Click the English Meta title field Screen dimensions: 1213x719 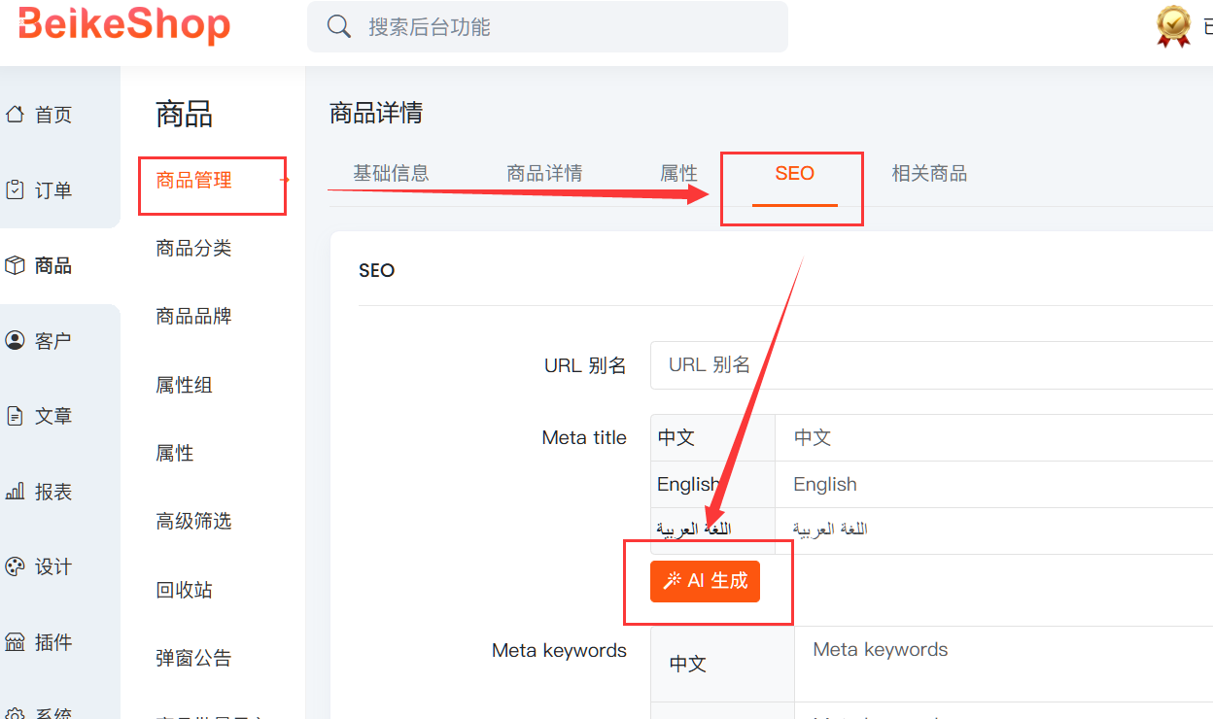pos(993,484)
